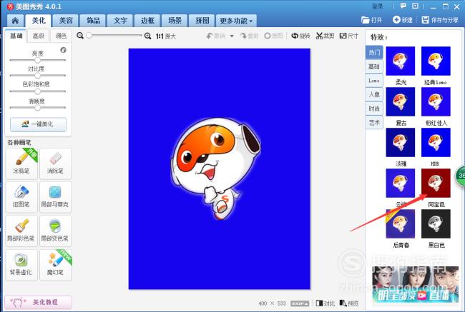Select the 时尚 effects category
Image resolution: width=465 pixels, height=312 pixels.
tap(374, 109)
